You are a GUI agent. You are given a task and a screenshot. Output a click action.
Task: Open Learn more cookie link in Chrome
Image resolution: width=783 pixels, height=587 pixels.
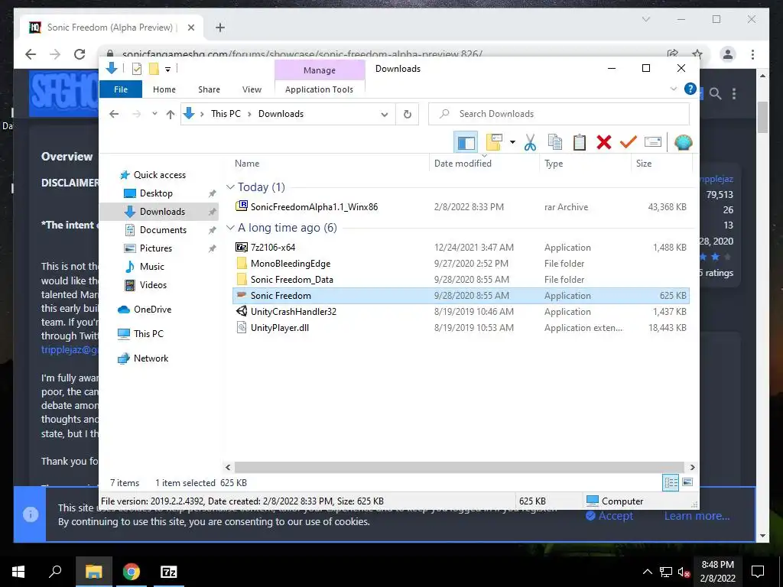(697, 516)
